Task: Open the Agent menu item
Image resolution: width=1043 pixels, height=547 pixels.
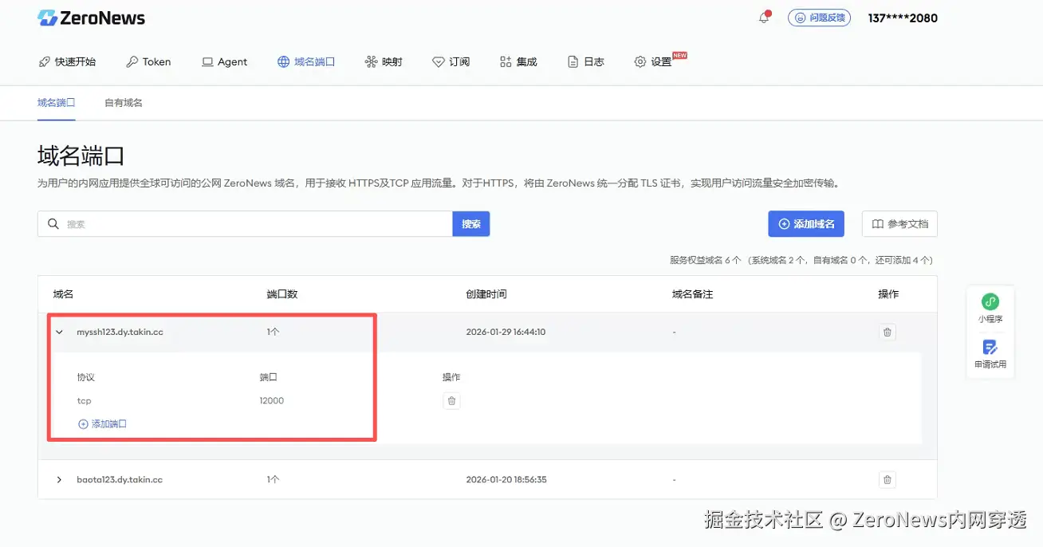Action: [x=224, y=61]
